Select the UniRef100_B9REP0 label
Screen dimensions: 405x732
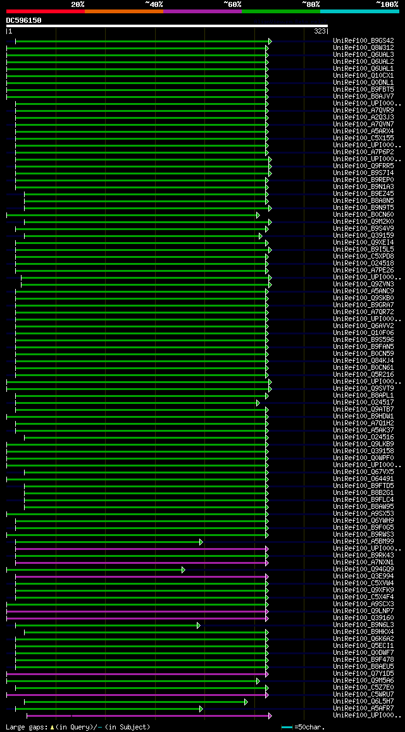click(363, 180)
